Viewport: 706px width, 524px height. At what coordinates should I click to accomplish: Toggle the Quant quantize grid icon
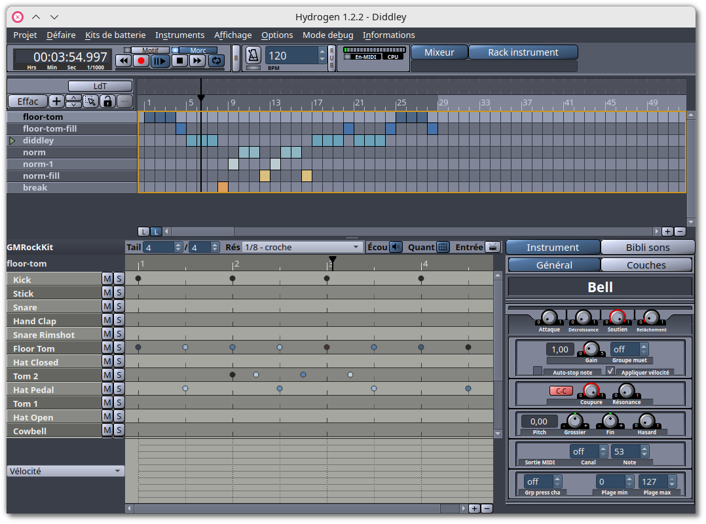click(443, 247)
